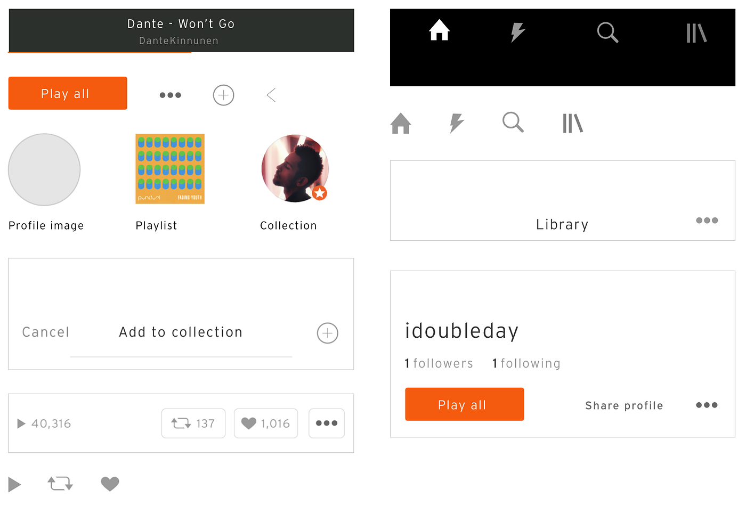The width and height of the screenshot is (746, 505).
Task: Click the Share profile link
Action: 624,405
